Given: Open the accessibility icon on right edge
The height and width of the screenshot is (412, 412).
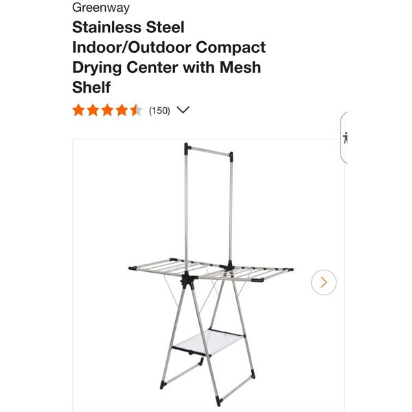Looking at the screenshot, I should coord(345,137).
